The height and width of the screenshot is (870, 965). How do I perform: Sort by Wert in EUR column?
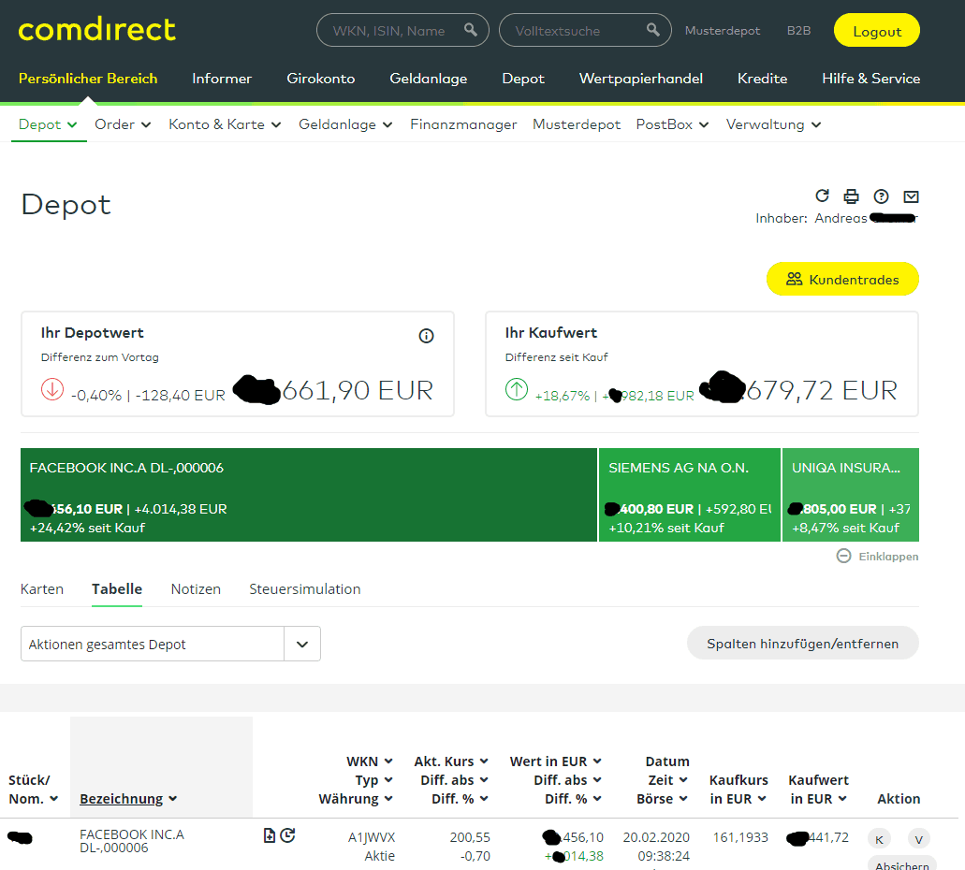coord(556,761)
